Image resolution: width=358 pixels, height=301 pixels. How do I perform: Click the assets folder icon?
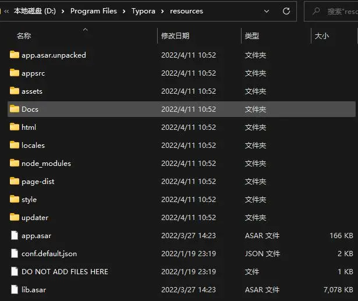(15, 91)
